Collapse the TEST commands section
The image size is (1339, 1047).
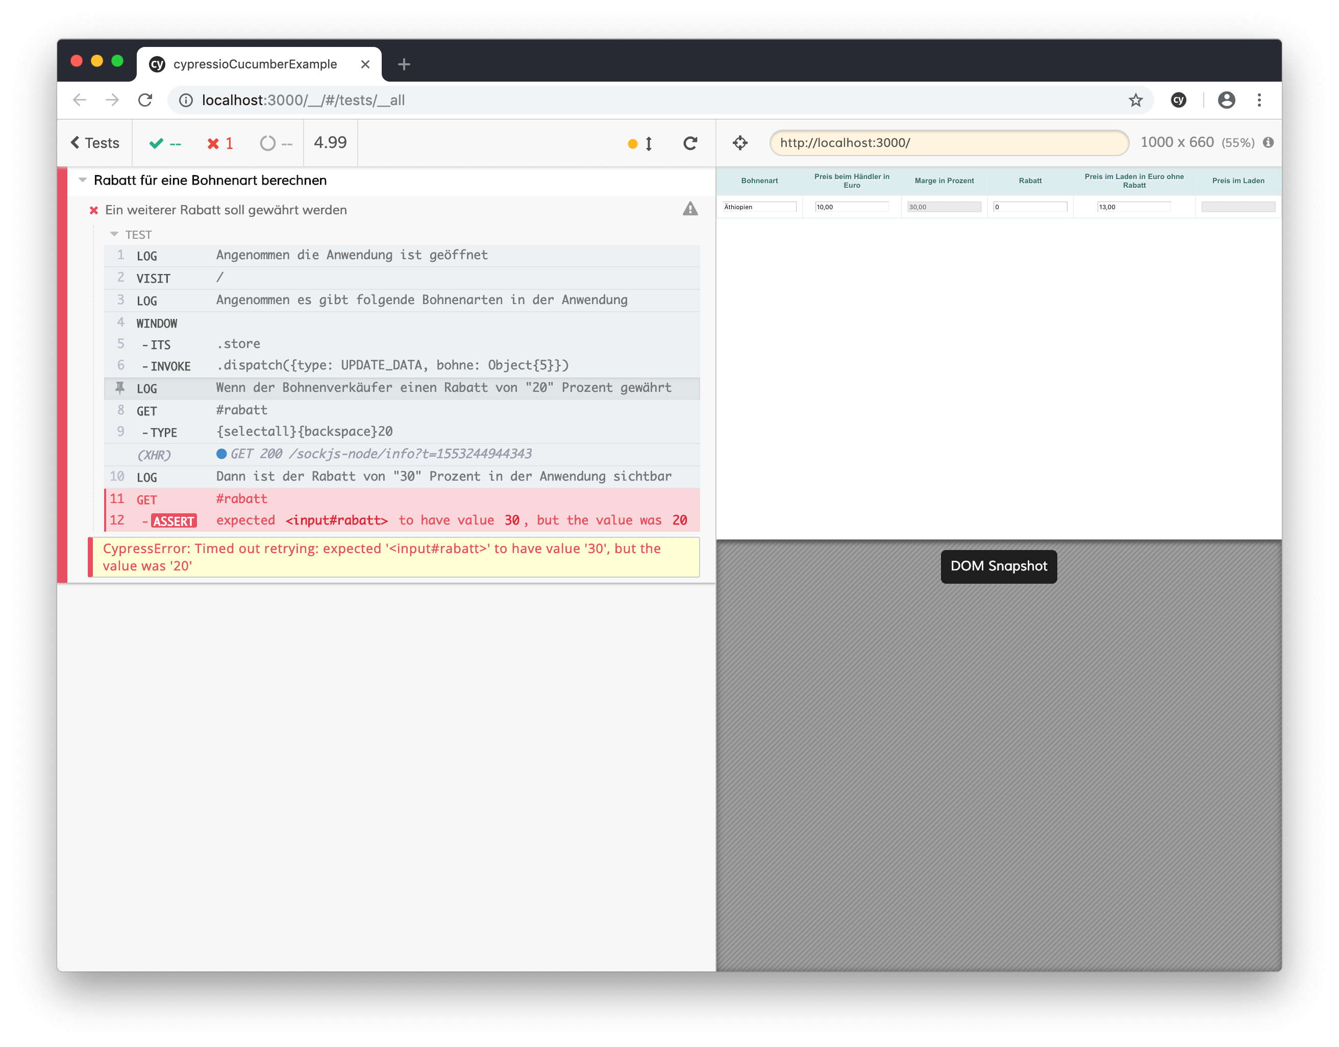[114, 234]
